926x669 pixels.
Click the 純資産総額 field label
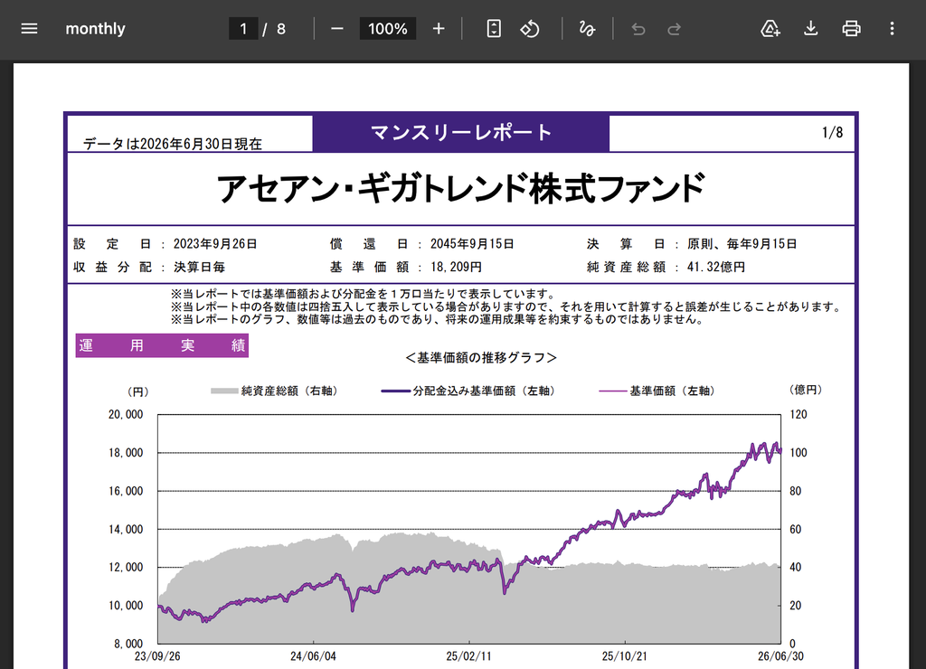pyautogui.click(x=626, y=267)
